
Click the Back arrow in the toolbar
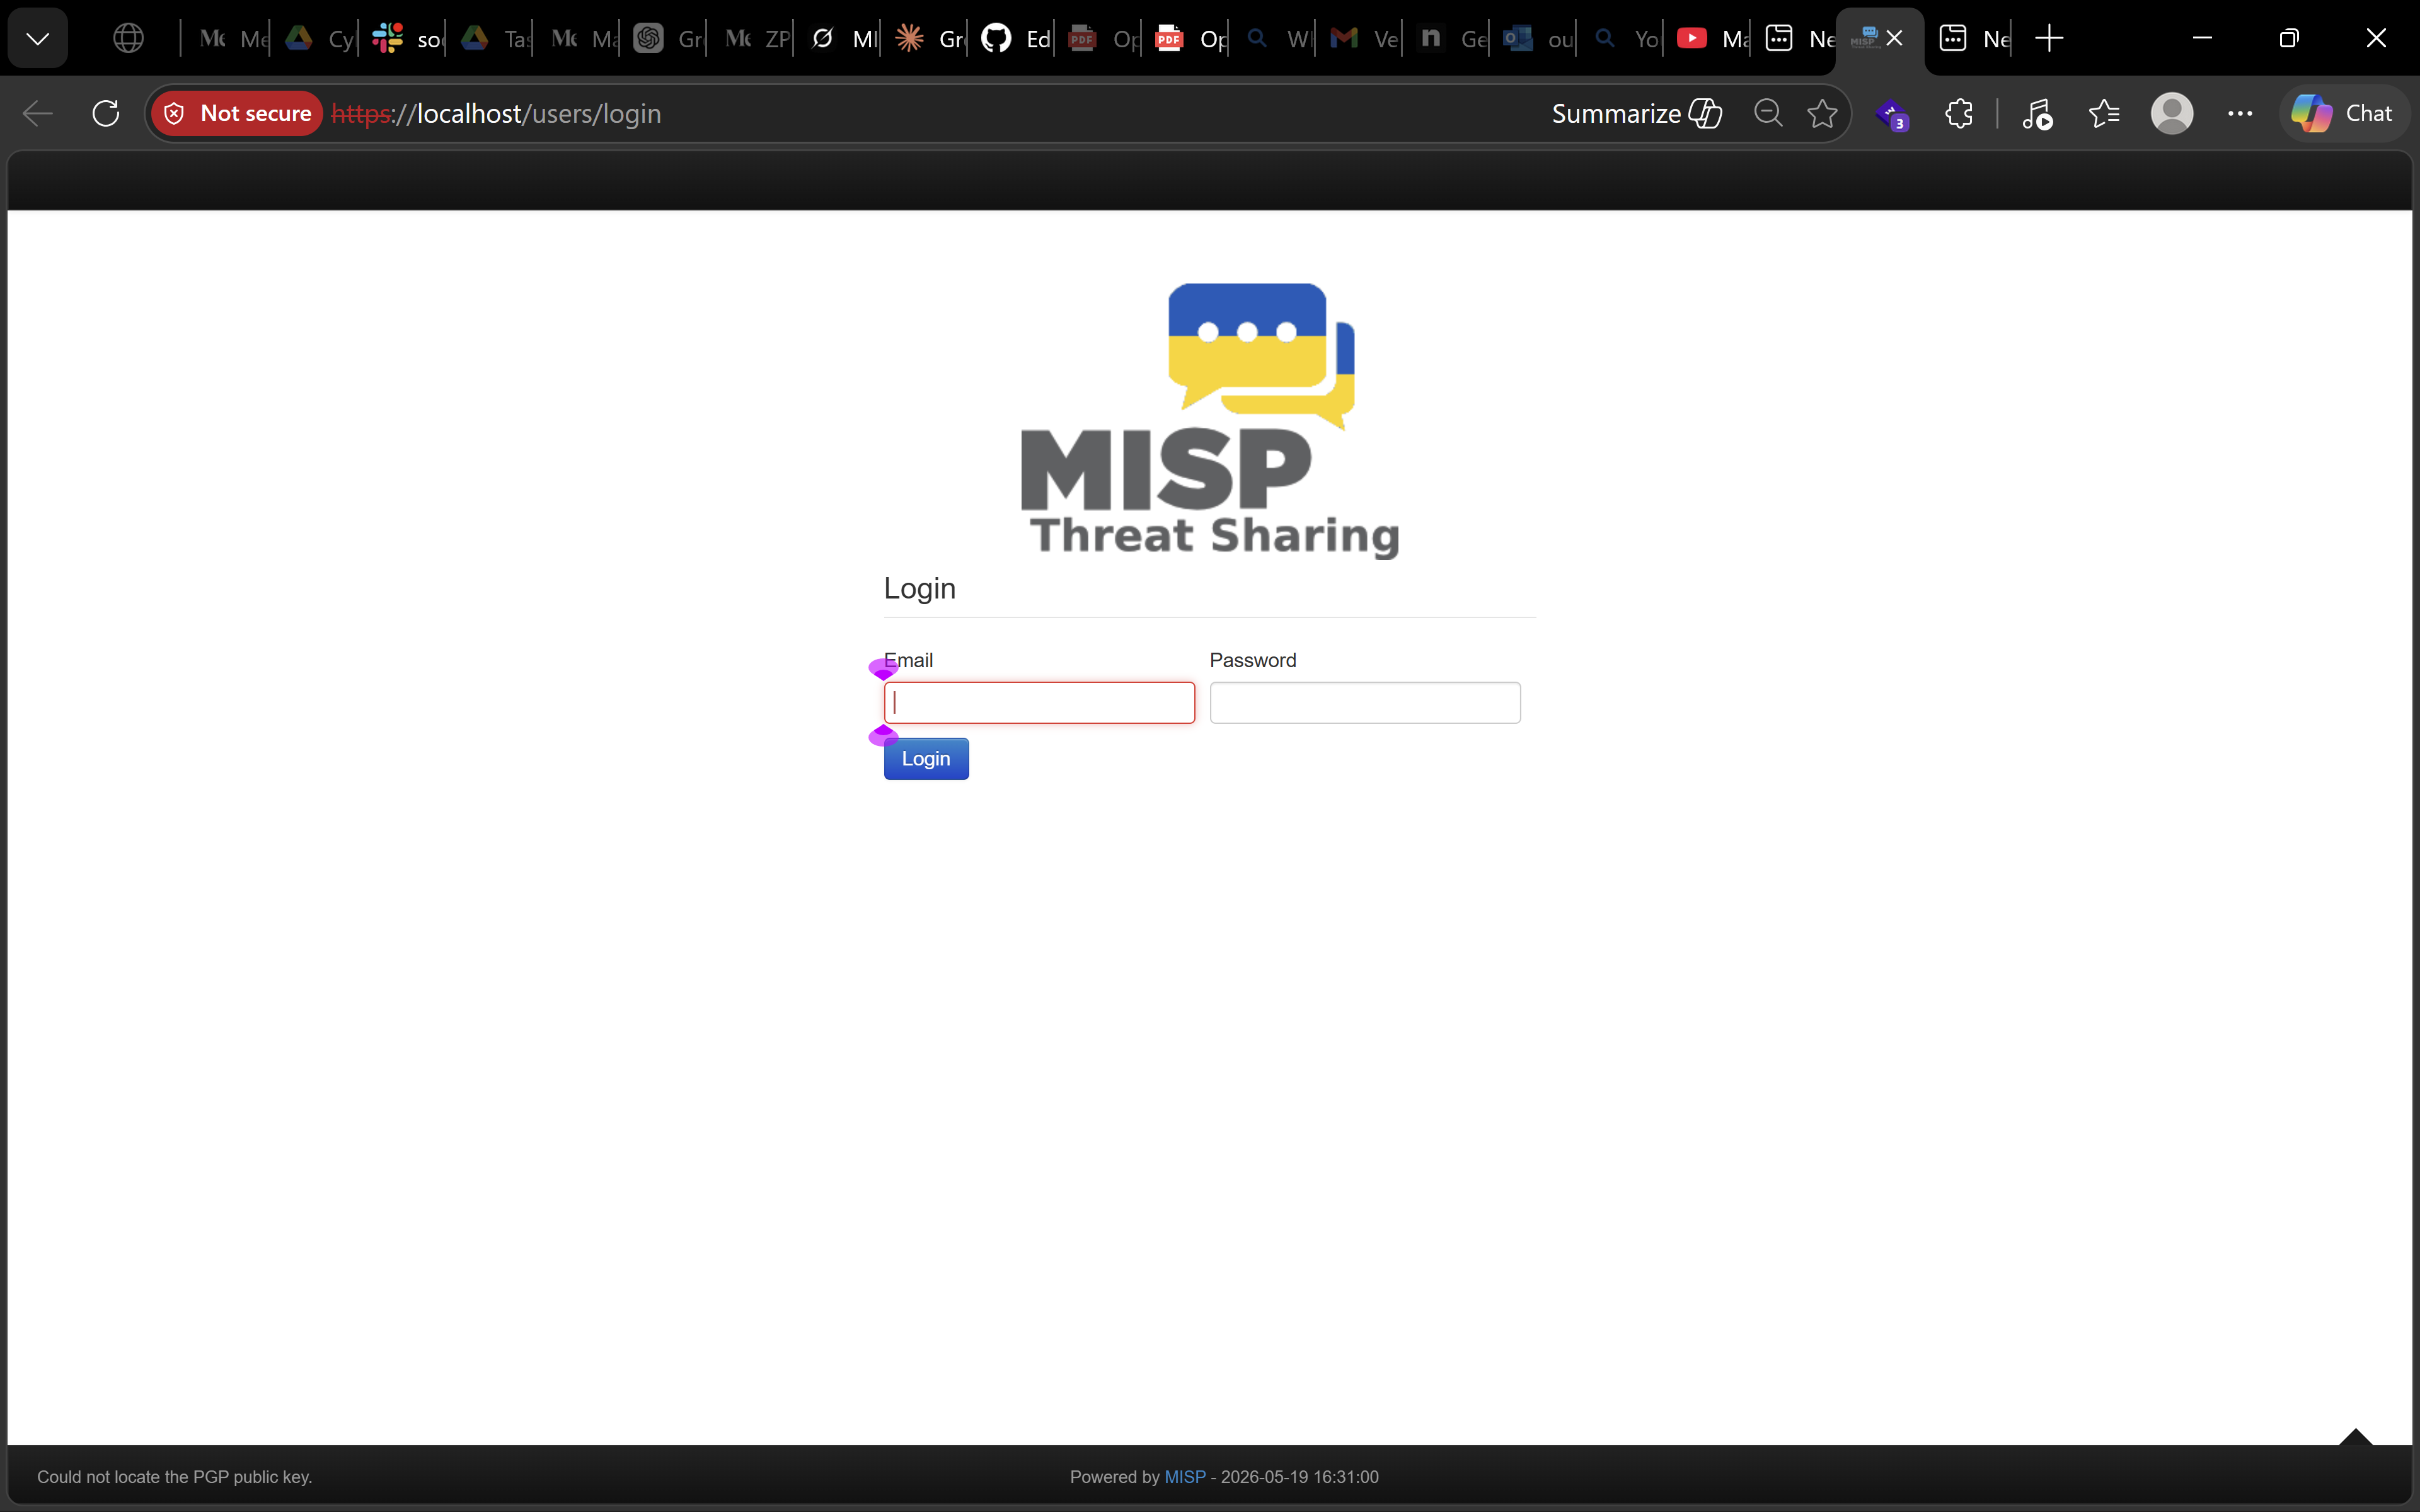37,113
